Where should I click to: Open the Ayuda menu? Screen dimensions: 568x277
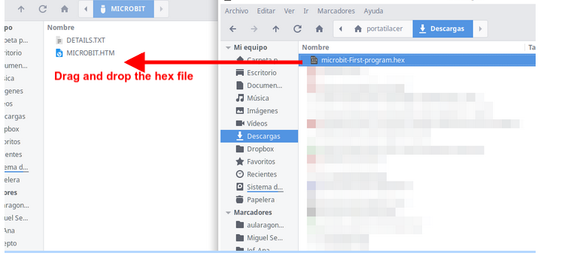[373, 11]
